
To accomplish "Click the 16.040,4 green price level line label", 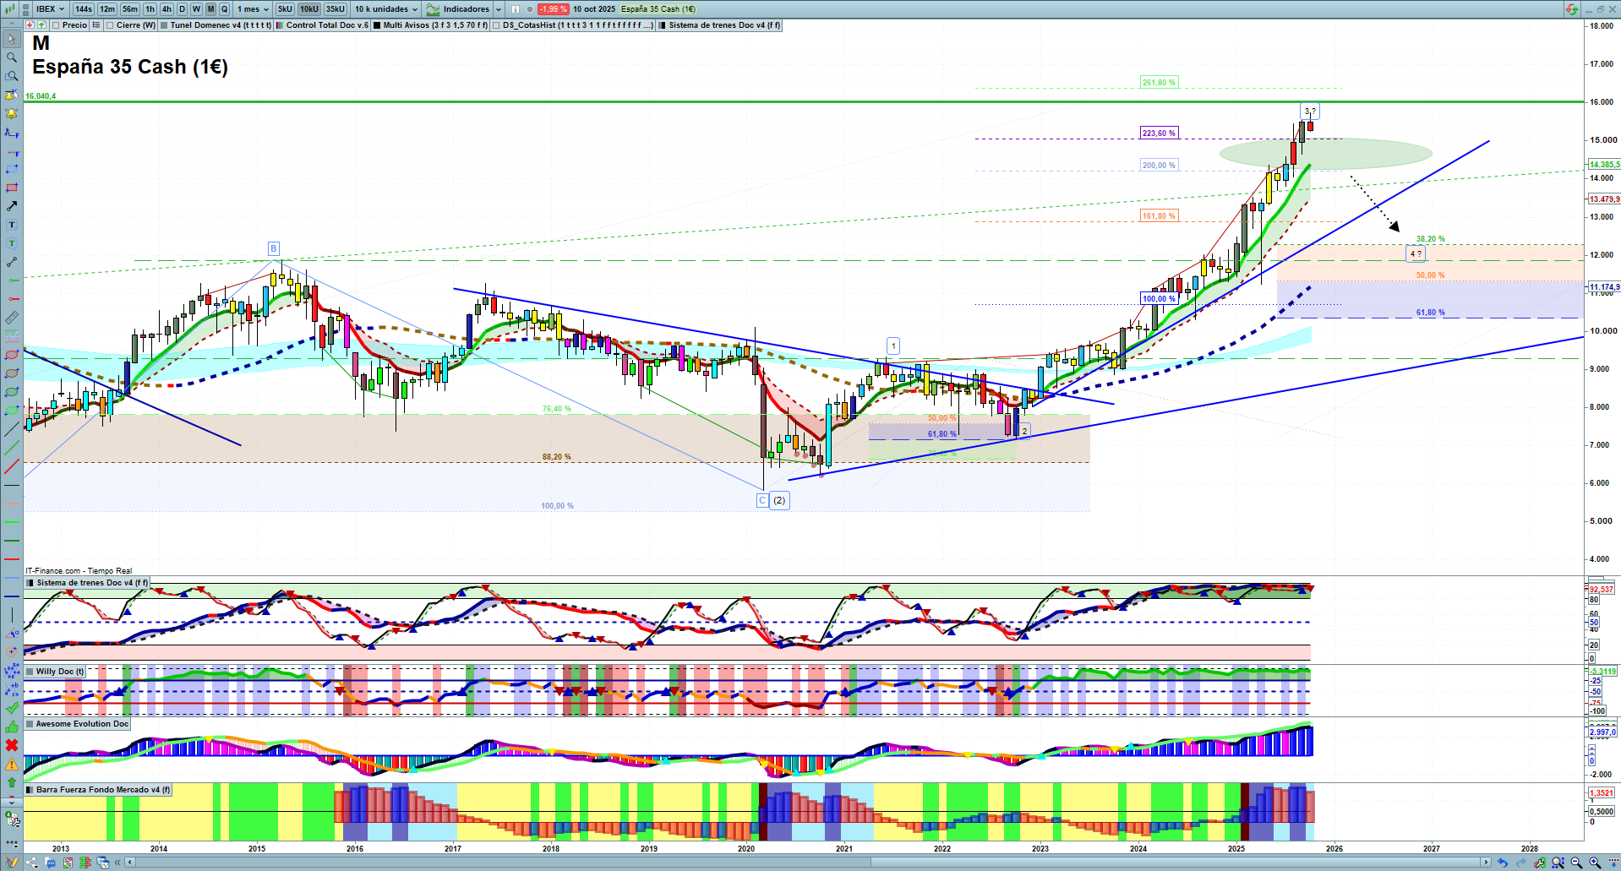I will [41, 96].
